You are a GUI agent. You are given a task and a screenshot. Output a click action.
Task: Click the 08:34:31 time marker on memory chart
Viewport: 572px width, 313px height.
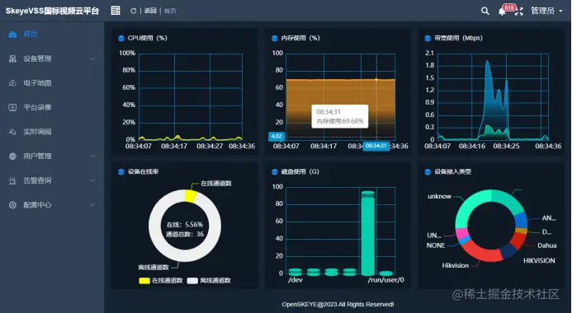pos(376,146)
